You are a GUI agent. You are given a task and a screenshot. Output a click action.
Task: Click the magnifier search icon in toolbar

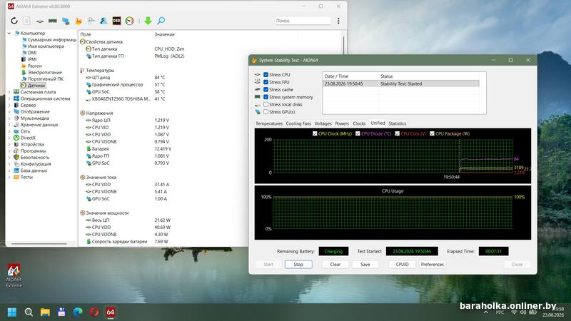[x=161, y=21]
